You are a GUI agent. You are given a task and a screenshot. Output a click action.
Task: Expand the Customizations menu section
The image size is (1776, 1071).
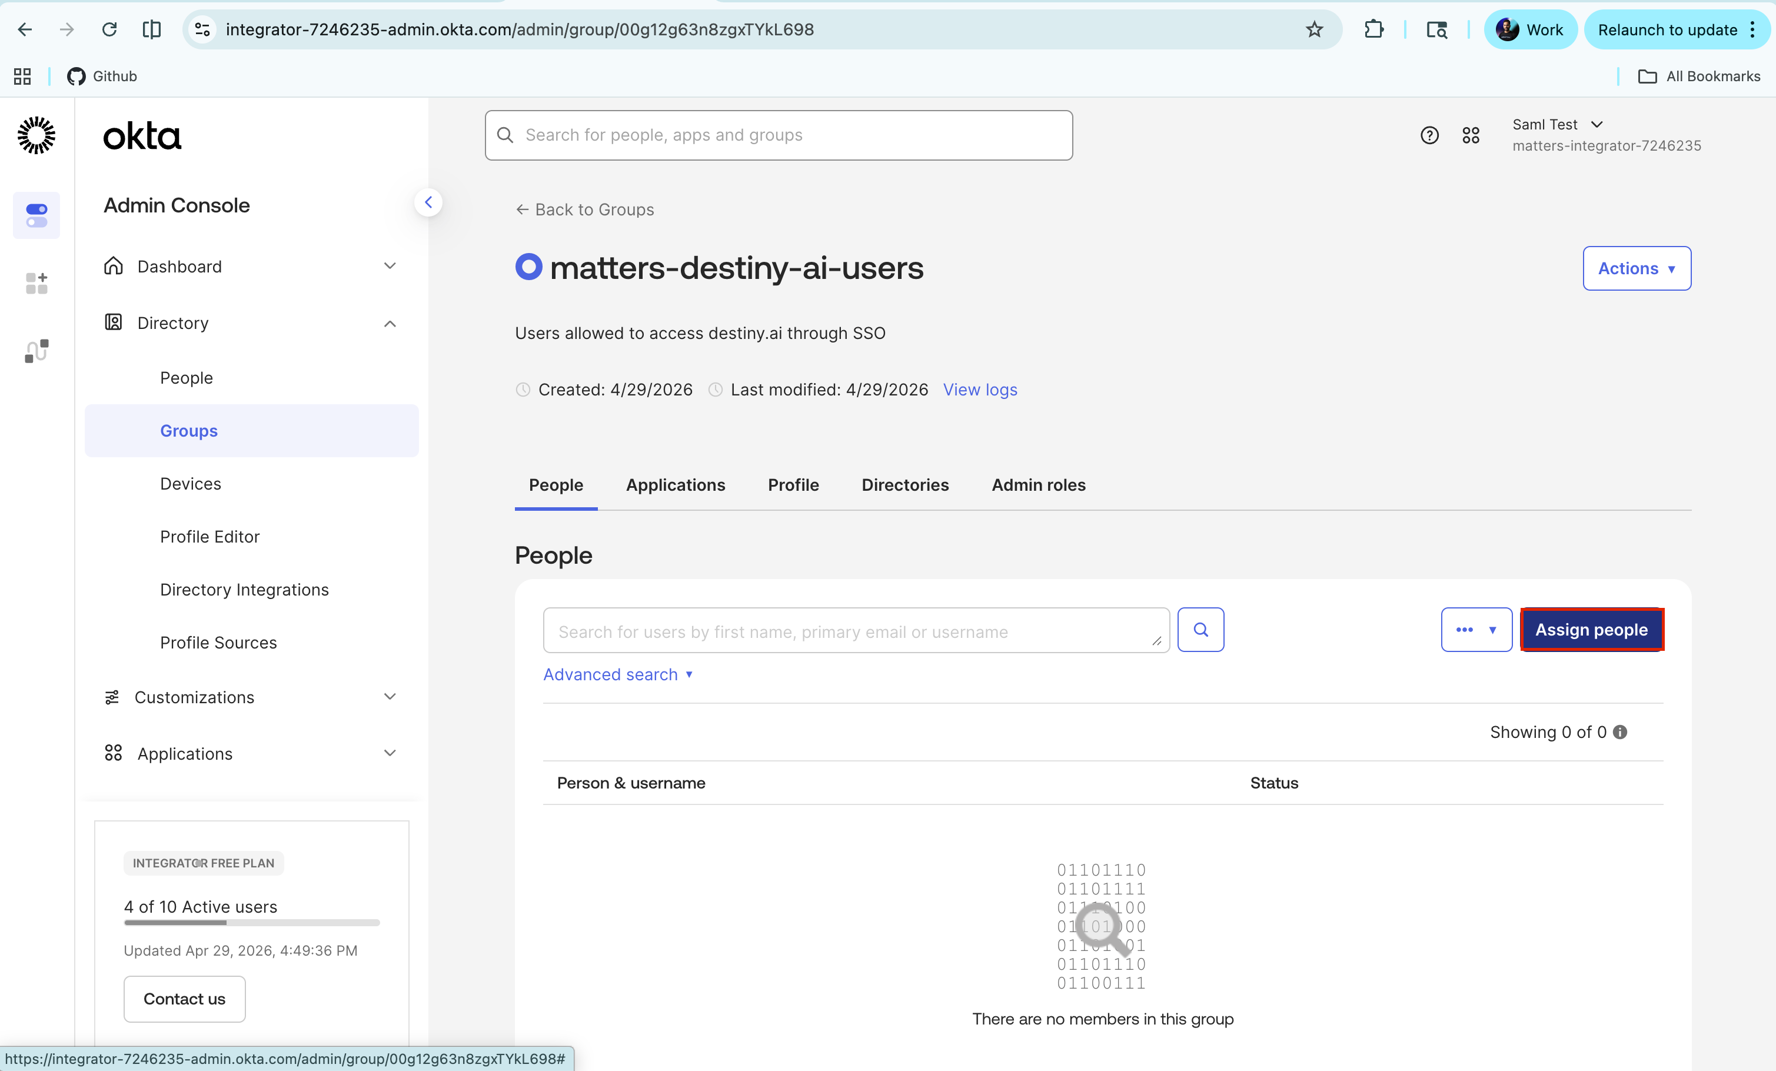coord(251,697)
